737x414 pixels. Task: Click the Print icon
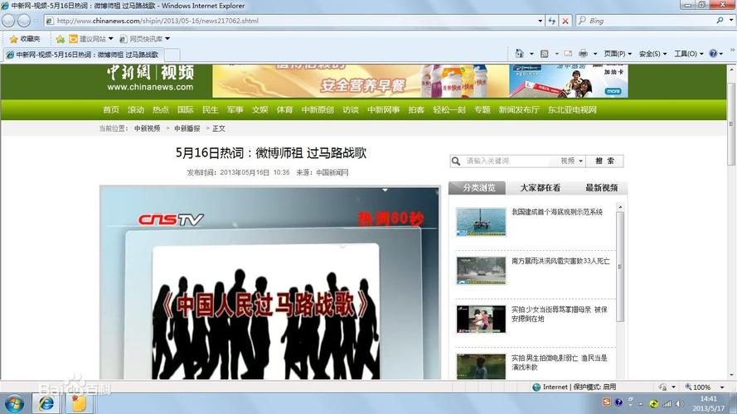(x=584, y=54)
